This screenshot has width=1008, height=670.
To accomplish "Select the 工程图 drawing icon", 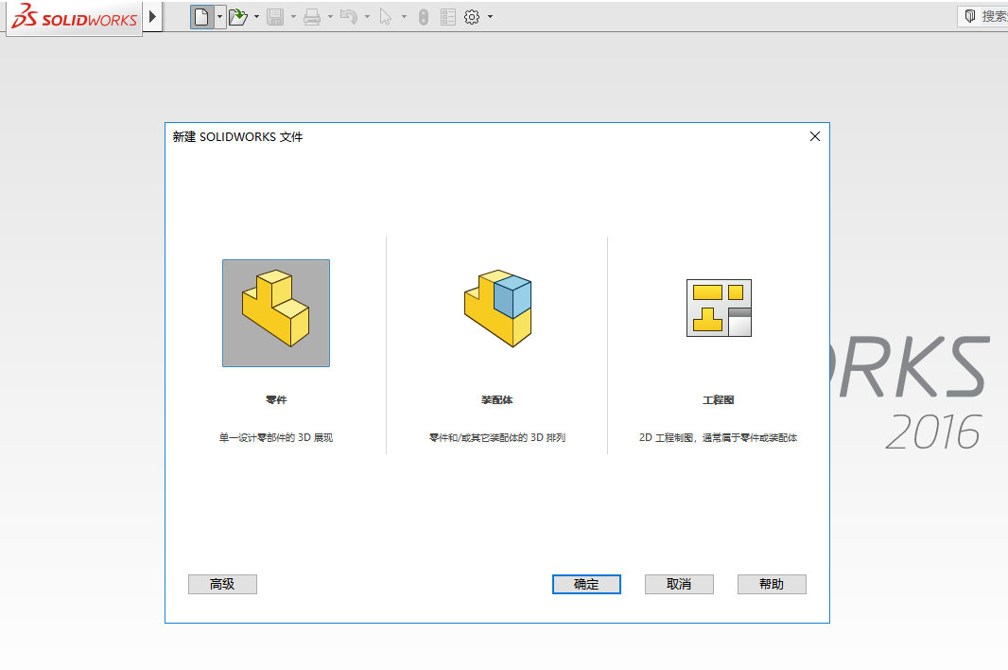I will click(x=719, y=308).
